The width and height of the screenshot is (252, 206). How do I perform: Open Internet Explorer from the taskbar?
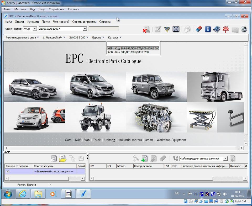coord(23,194)
